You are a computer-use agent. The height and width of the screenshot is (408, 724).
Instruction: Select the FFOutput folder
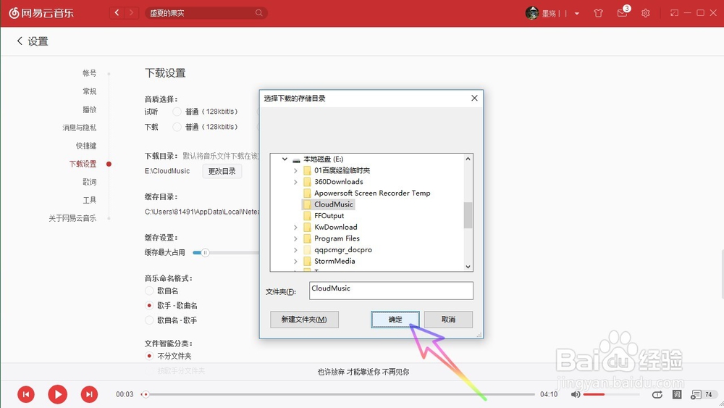click(x=324, y=216)
